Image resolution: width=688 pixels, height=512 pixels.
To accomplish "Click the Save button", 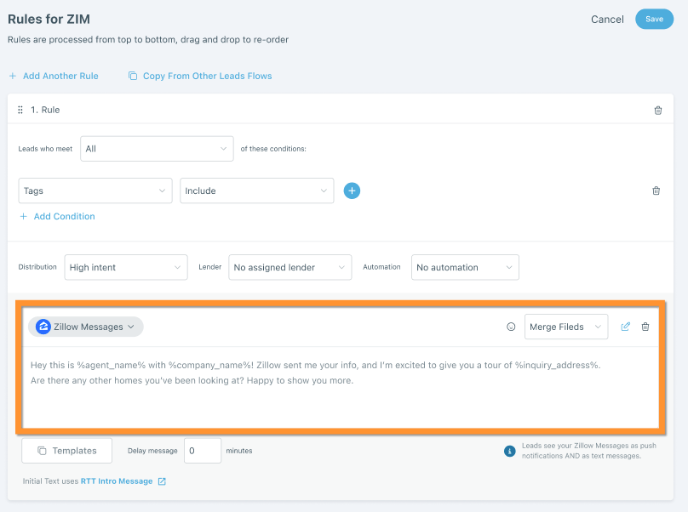I will tap(654, 19).
